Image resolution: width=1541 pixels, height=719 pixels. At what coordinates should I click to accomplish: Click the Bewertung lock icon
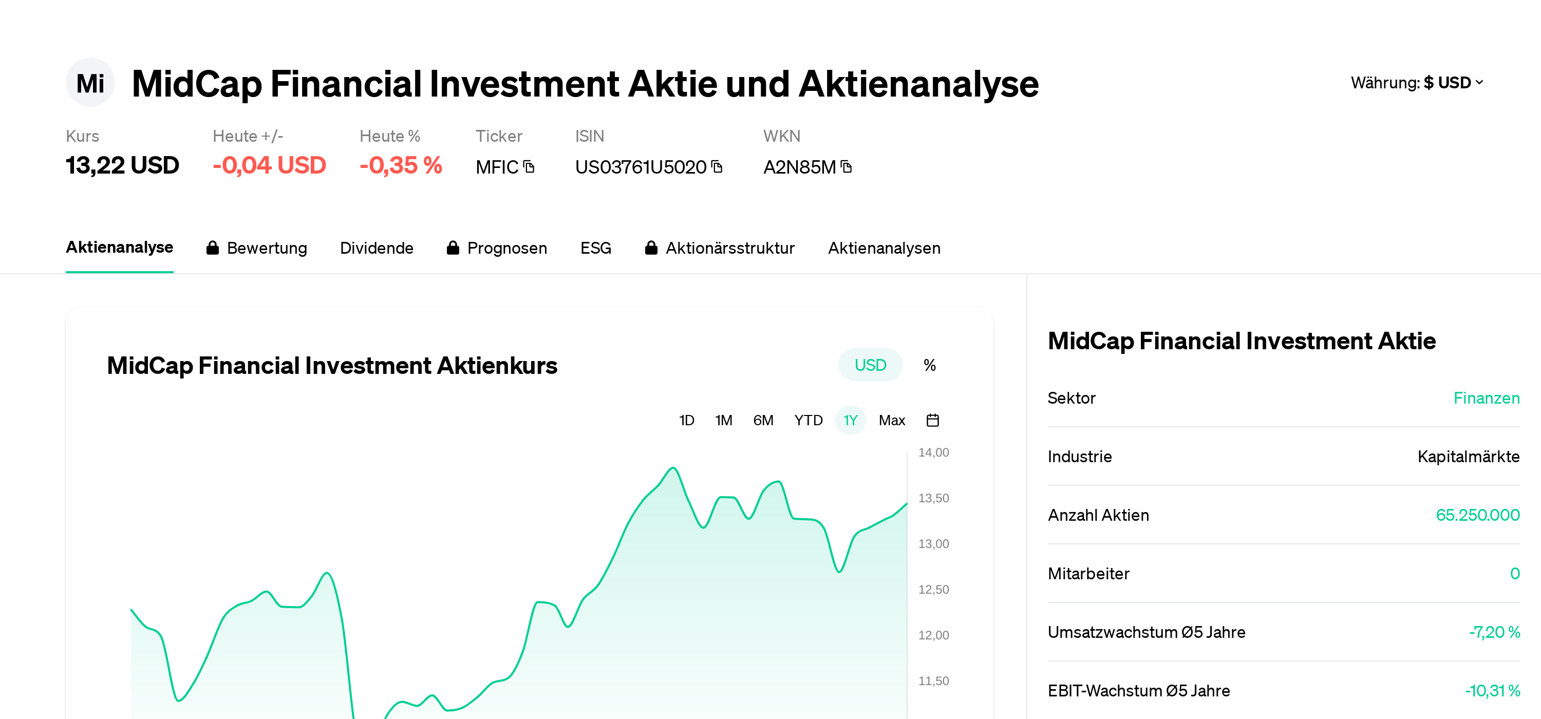click(212, 248)
